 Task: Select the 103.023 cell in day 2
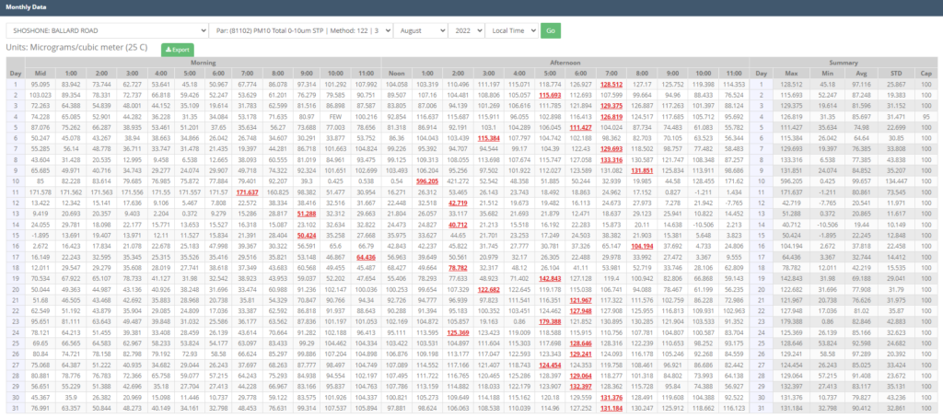41,95
